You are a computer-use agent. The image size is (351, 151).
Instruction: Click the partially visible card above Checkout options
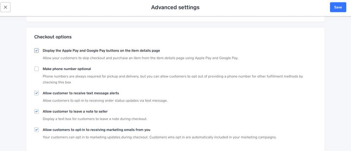coord(175,19)
